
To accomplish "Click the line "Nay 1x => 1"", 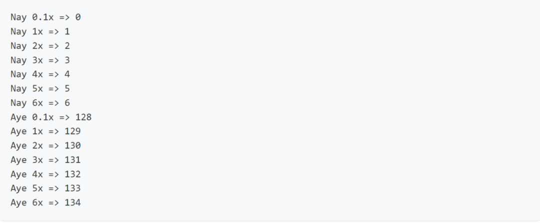I will (x=40, y=31).
